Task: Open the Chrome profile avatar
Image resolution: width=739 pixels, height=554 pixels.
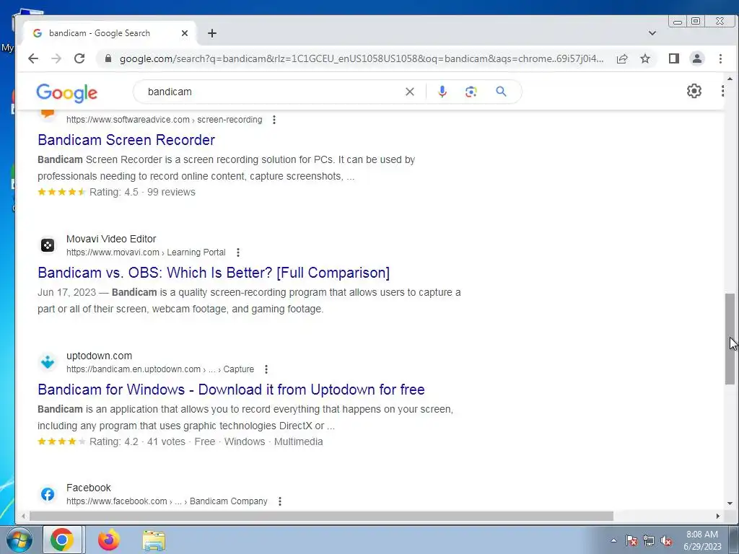Action: coord(696,58)
